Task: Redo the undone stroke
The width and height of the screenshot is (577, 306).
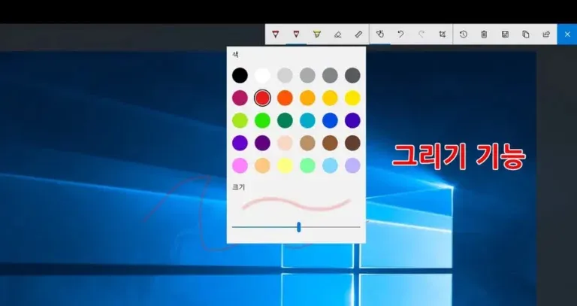Action: (x=421, y=35)
